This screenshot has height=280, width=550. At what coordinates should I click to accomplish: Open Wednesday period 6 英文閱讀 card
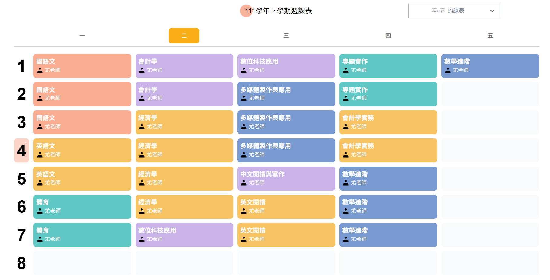coord(286,207)
